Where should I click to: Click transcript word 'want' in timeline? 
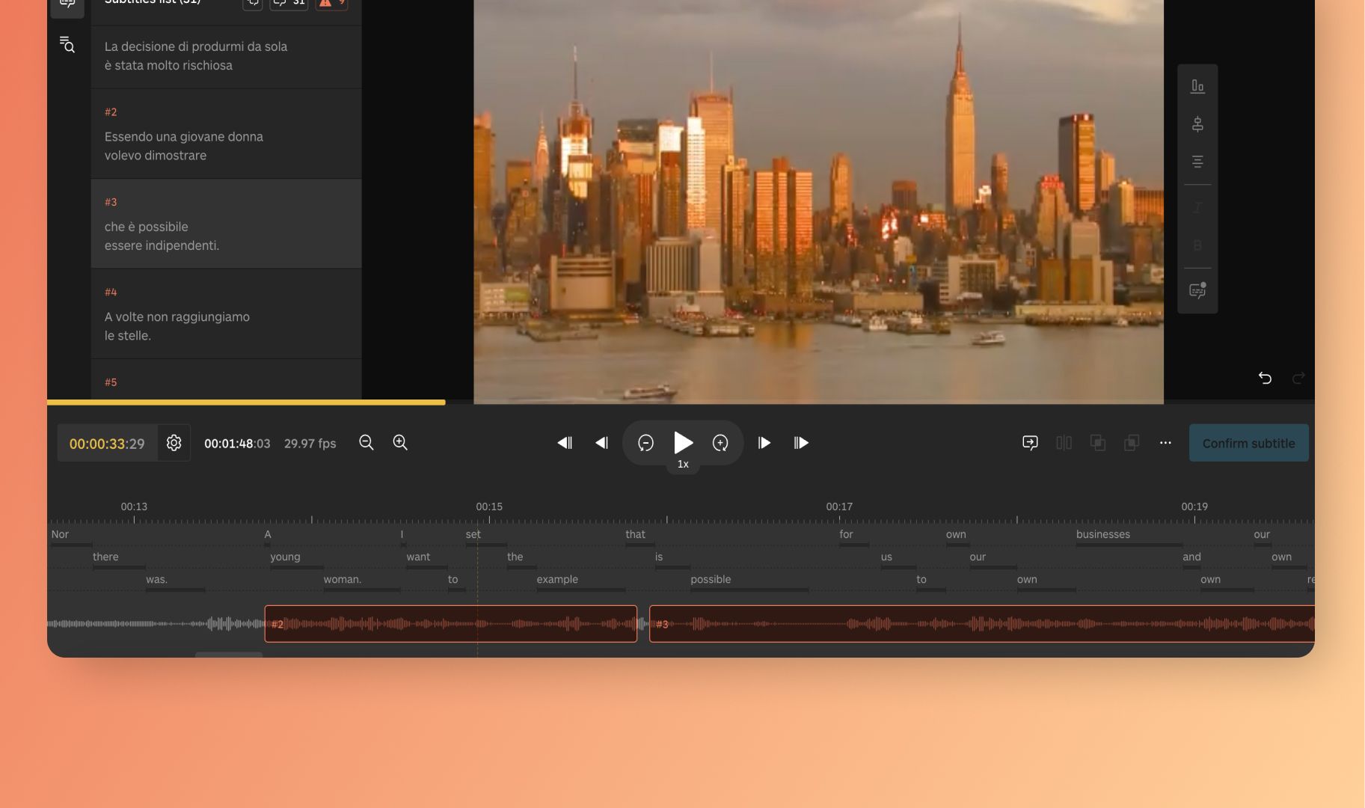[x=418, y=557]
